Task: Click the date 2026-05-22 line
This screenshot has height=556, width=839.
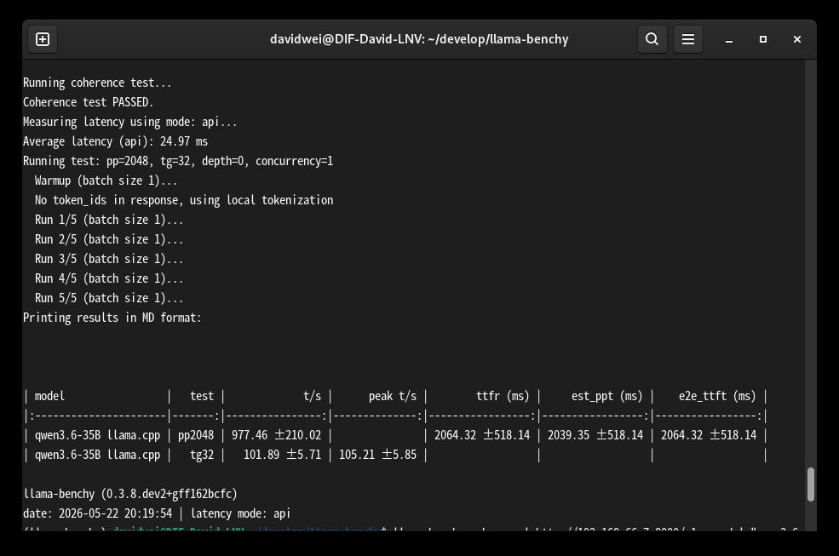Action: click(156, 513)
